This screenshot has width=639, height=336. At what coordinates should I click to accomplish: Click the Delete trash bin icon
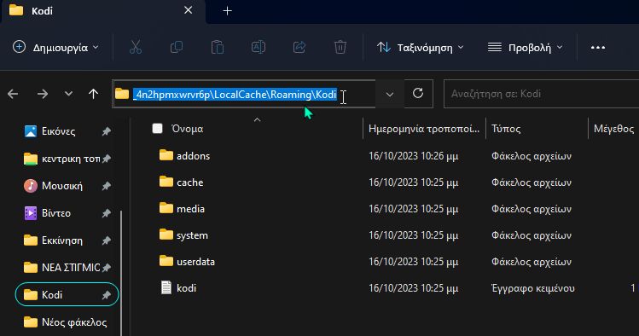point(340,47)
